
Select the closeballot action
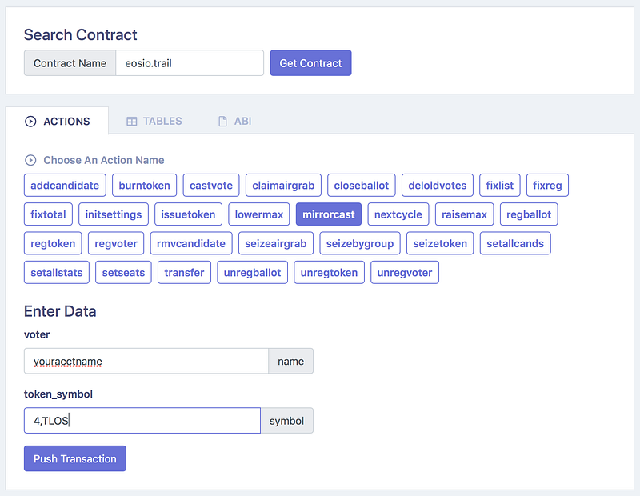tap(362, 186)
